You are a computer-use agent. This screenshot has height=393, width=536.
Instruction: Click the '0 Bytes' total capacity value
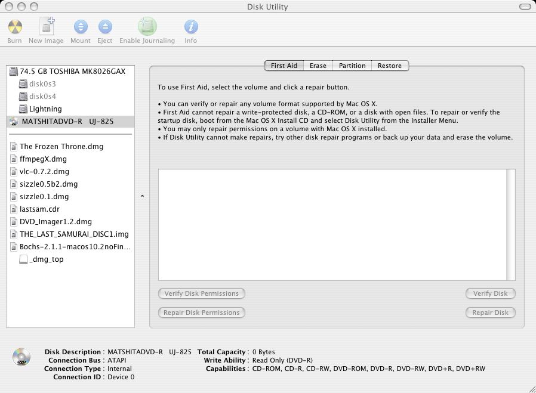click(x=264, y=352)
